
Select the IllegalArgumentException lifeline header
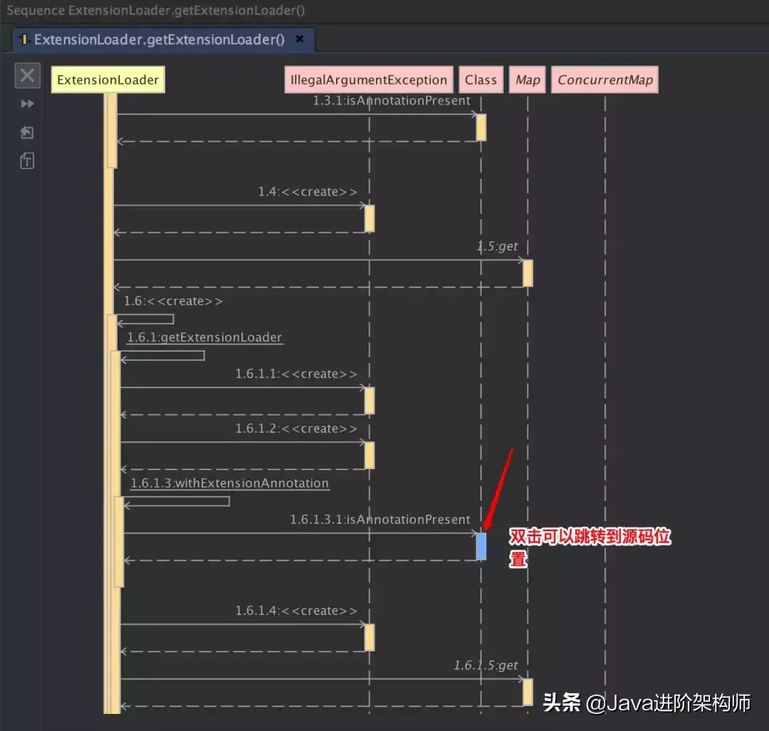pyautogui.click(x=369, y=80)
